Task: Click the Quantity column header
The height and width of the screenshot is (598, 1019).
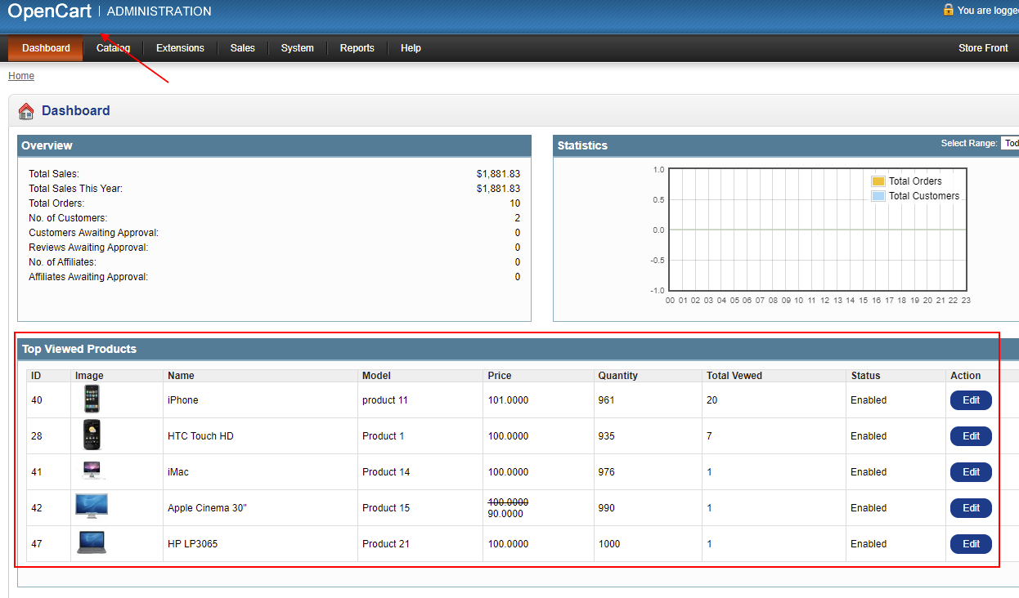Action: click(x=617, y=376)
